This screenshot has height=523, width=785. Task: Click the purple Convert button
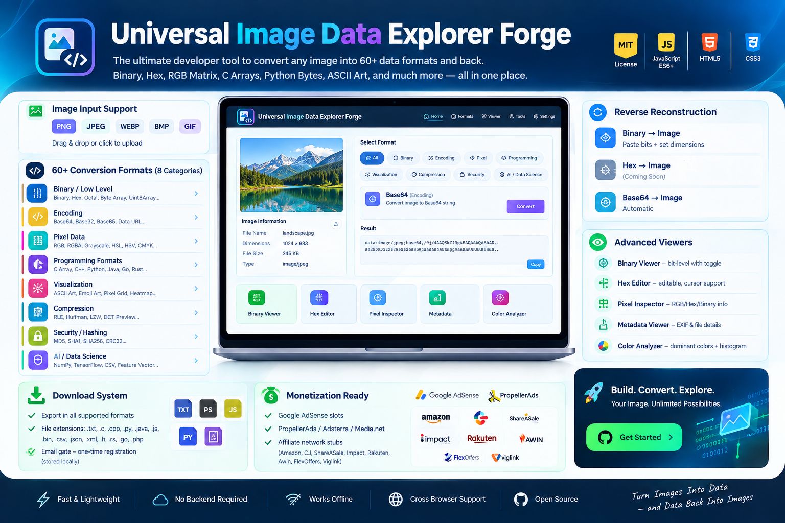[x=525, y=206]
